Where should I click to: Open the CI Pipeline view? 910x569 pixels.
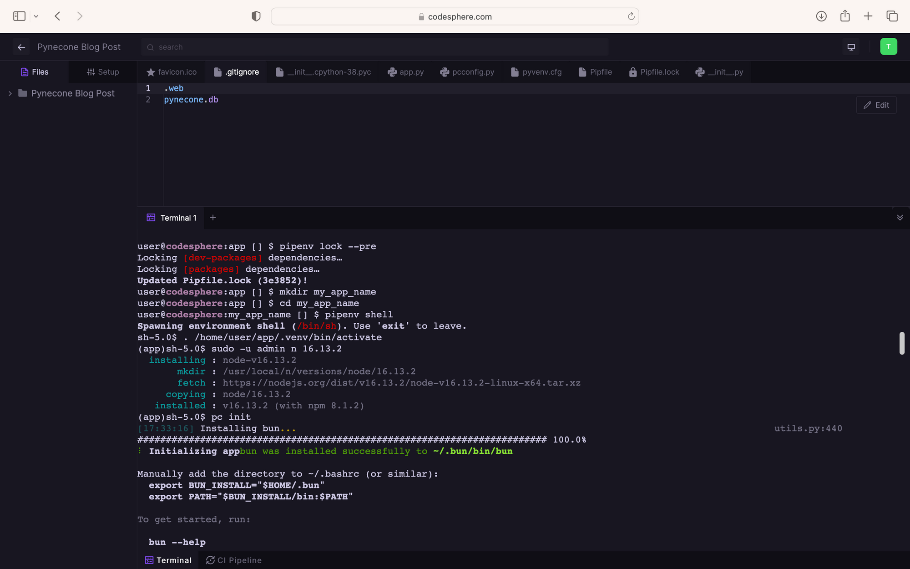point(234,560)
